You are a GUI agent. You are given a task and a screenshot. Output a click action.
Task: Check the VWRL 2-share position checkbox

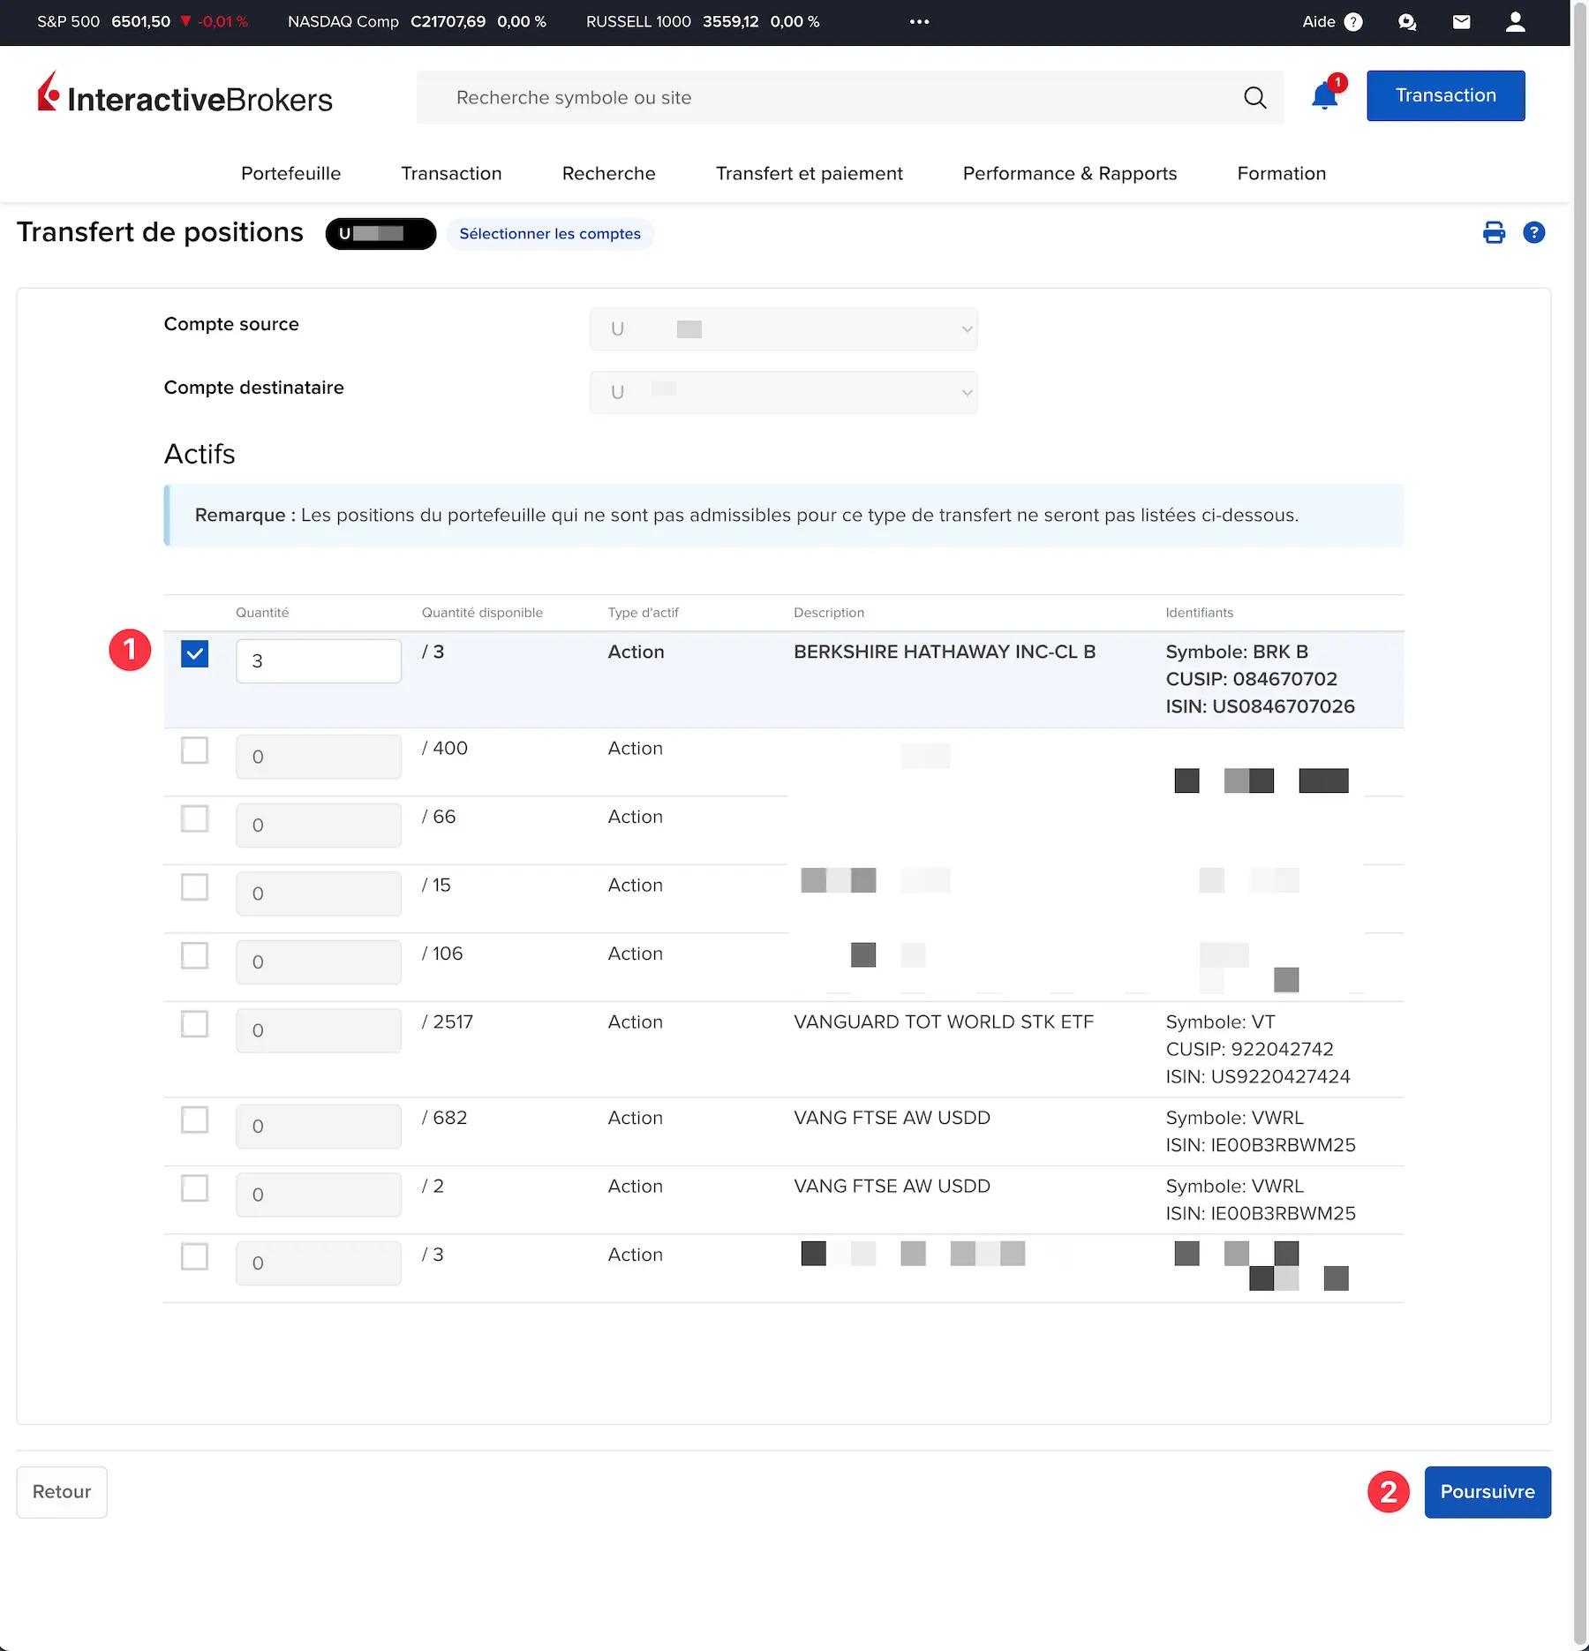click(195, 1188)
